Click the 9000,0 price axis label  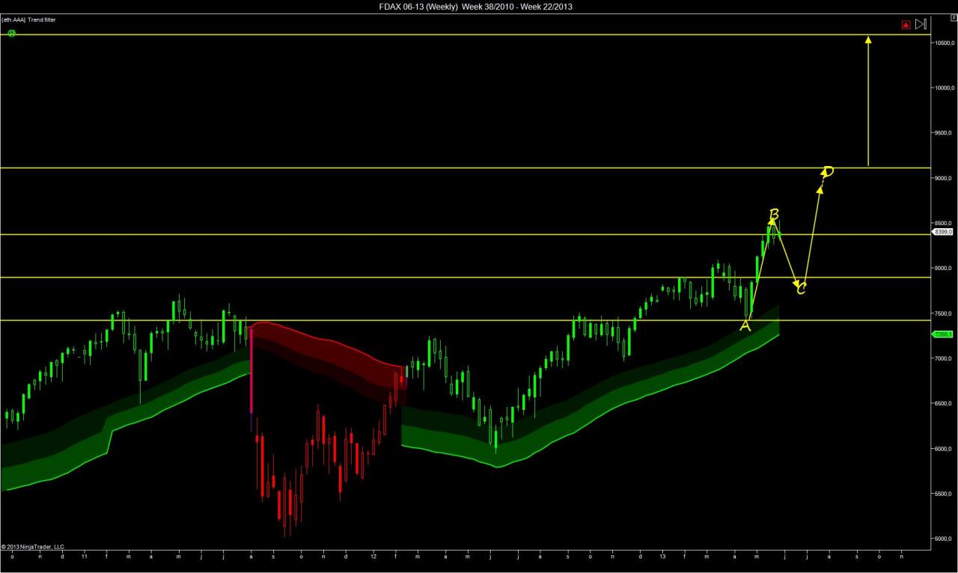coord(942,179)
